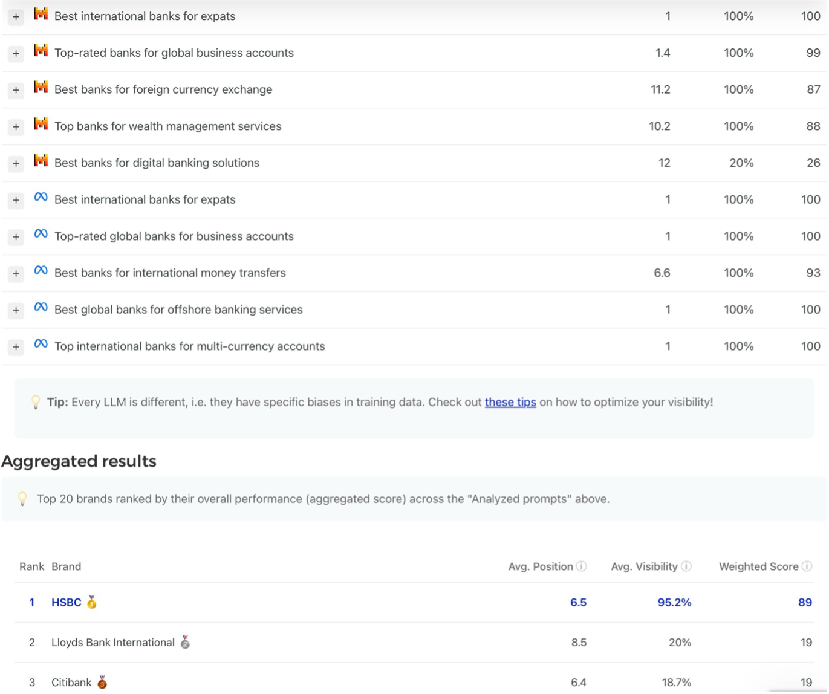Image resolution: width=829 pixels, height=694 pixels.
Task: Expand 'Best banks for foreign currency exchange' row
Action: [16, 90]
